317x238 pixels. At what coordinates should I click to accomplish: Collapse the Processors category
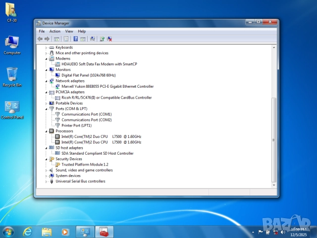pos(47,131)
